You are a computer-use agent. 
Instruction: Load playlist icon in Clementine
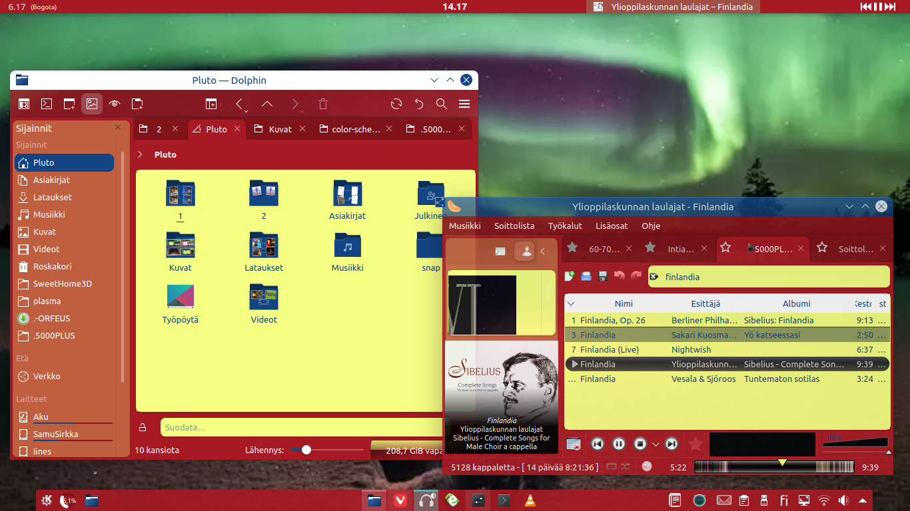tap(586, 276)
